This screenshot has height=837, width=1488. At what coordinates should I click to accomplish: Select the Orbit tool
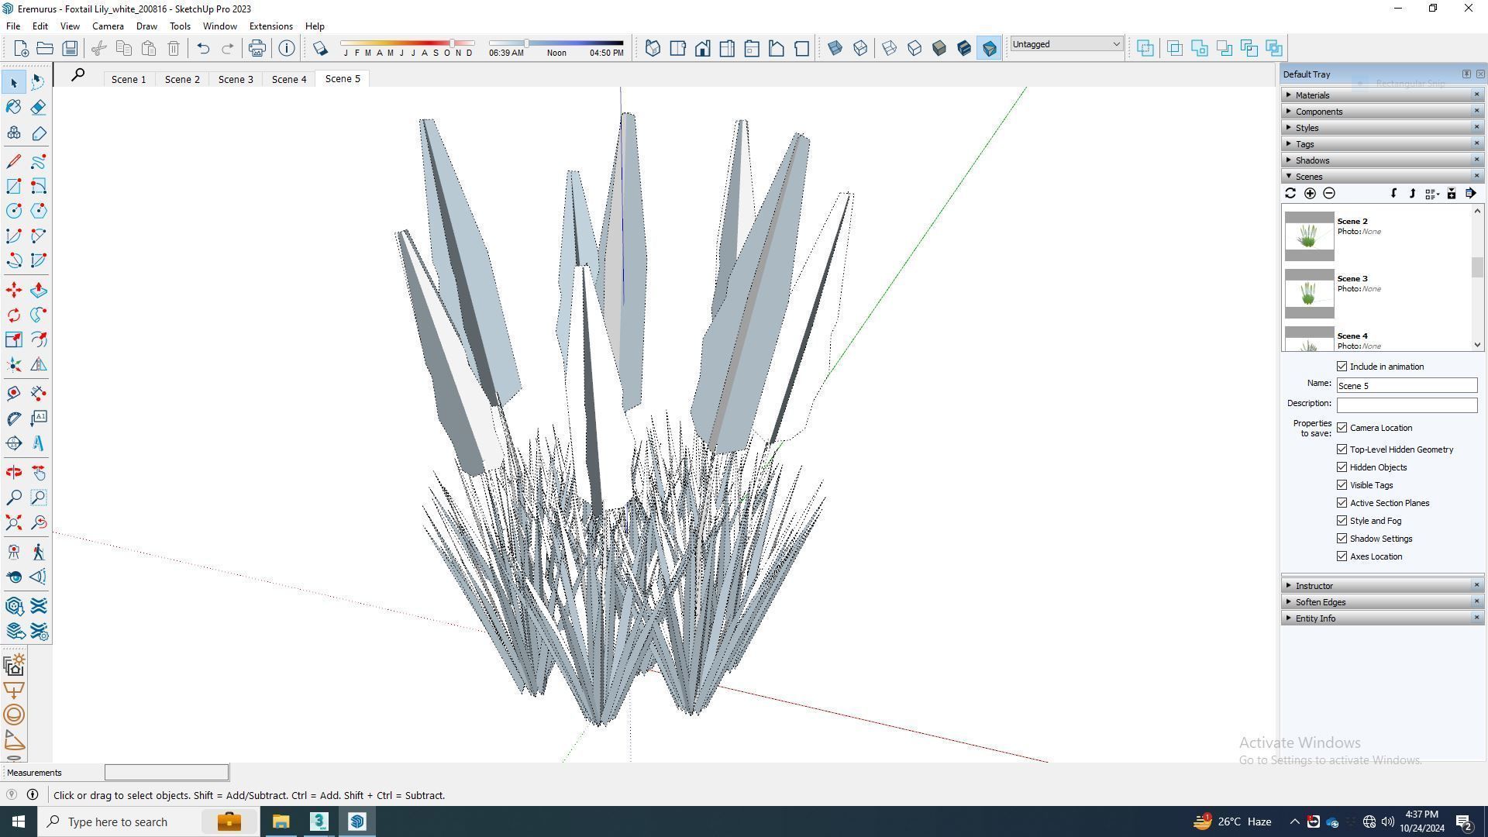pos(14,472)
